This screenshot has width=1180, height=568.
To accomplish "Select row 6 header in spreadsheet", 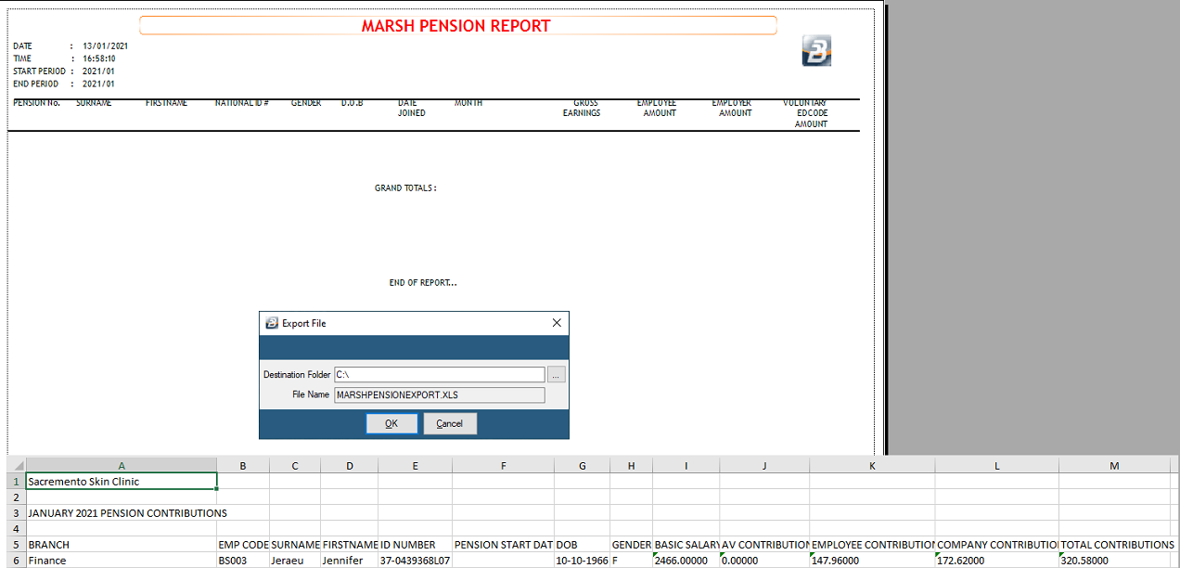I will click(16, 561).
